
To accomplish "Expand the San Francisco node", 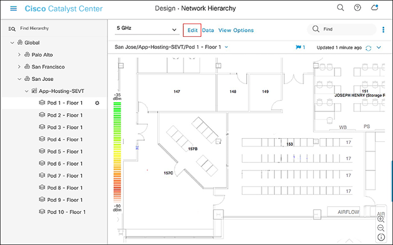I will [19, 67].
